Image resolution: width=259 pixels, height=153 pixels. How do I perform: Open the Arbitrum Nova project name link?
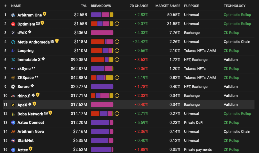pos(31,131)
